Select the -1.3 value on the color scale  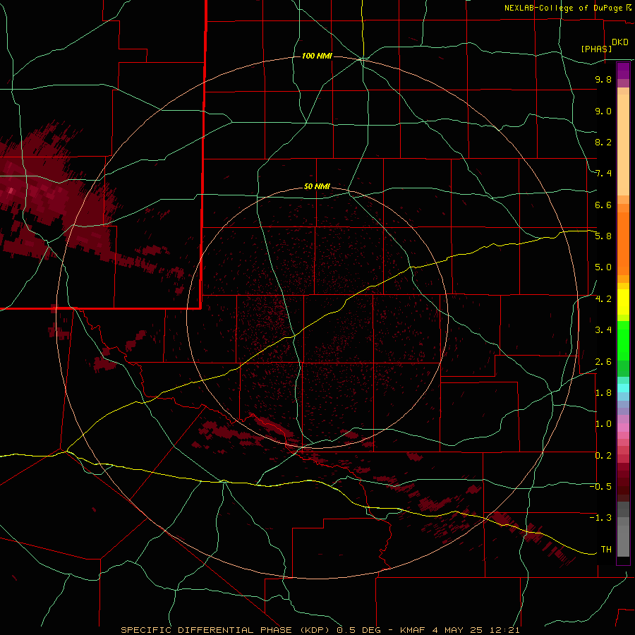tap(600, 518)
